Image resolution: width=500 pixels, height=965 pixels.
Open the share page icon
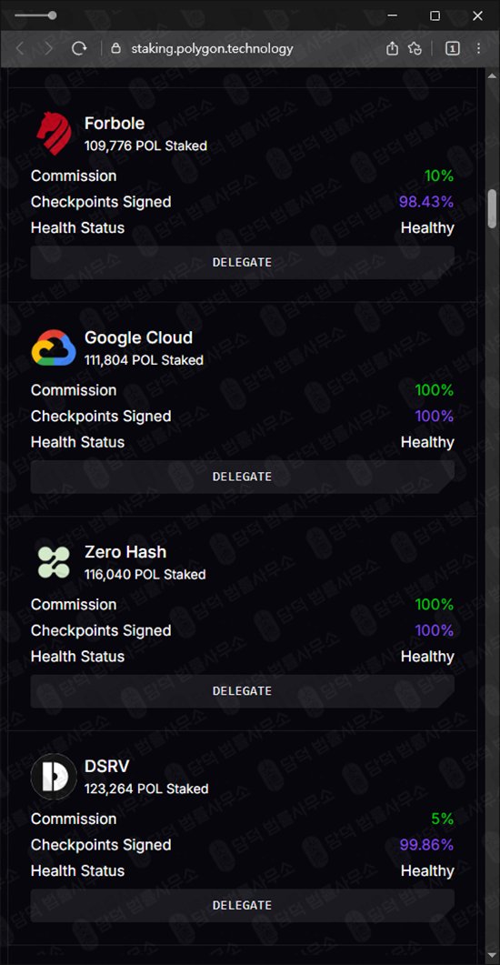392,48
